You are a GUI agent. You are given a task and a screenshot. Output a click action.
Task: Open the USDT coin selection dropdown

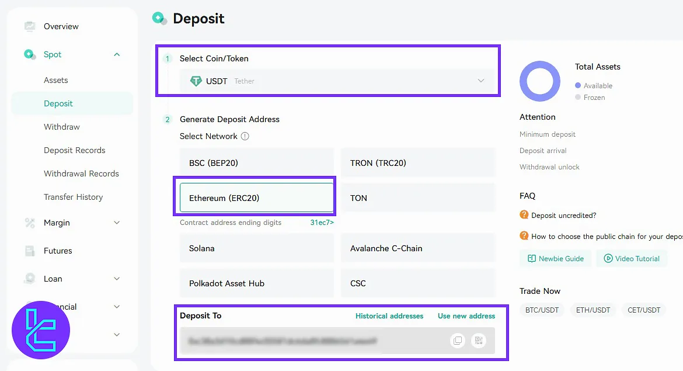(x=337, y=81)
